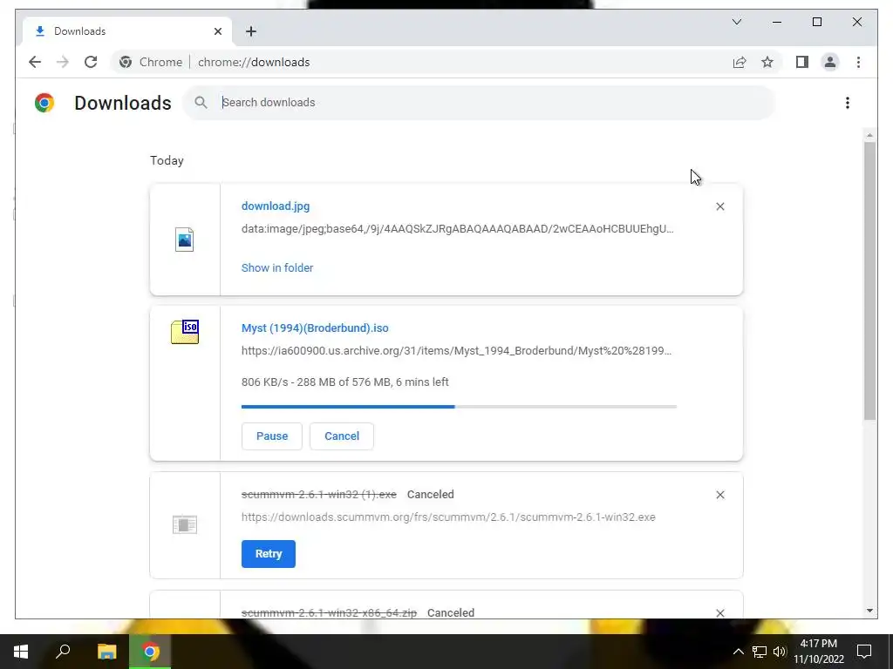Image resolution: width=893 pixels, height=669 pixels.
Task: Open the tab search chevron
Action: [x=737, y=22]
